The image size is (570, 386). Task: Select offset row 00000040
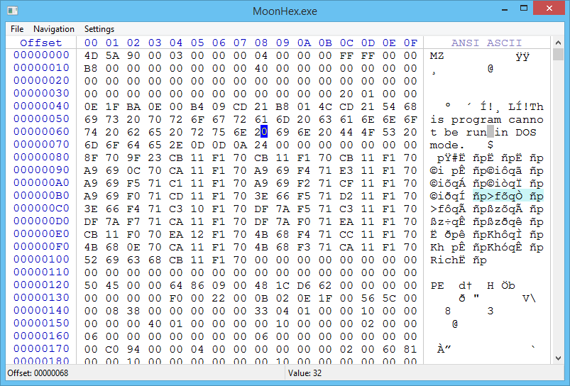tap(41, 106)
